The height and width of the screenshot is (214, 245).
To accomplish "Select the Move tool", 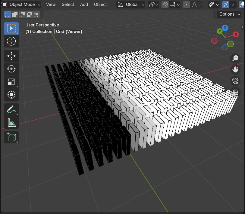I will pyautogui.click(x=11, y=56).
